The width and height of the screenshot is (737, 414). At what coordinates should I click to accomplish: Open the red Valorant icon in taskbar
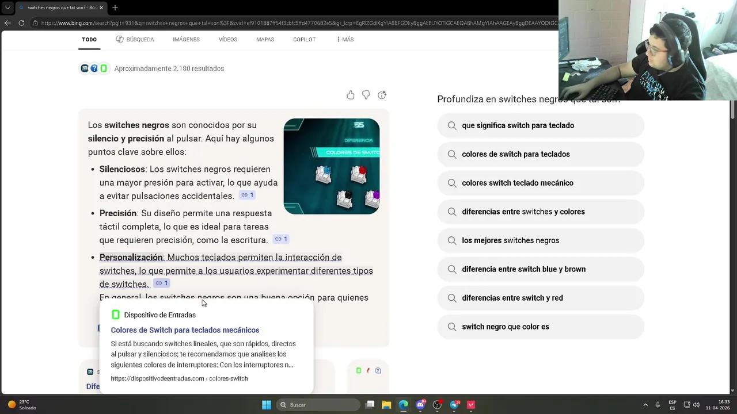[x=471, y=405]
